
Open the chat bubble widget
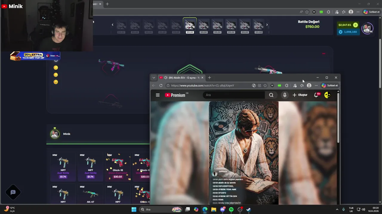13,192
